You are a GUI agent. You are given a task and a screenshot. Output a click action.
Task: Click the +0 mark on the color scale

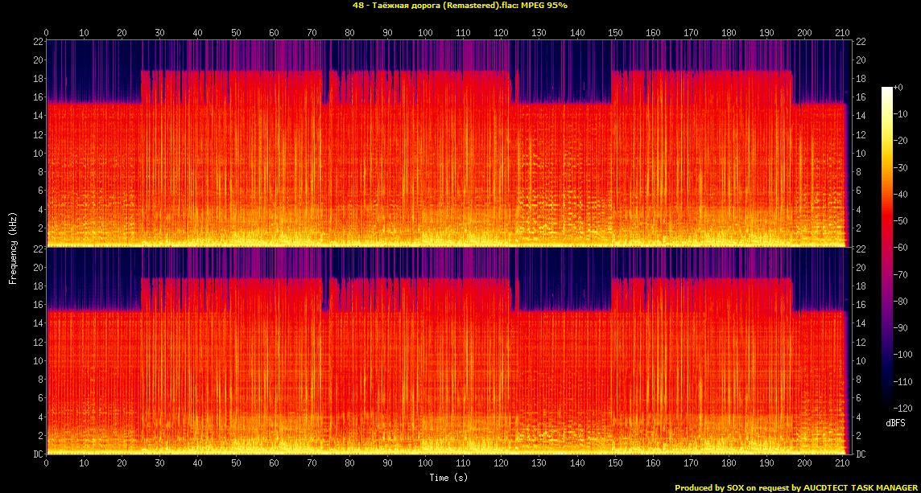[x=899, y=87]
